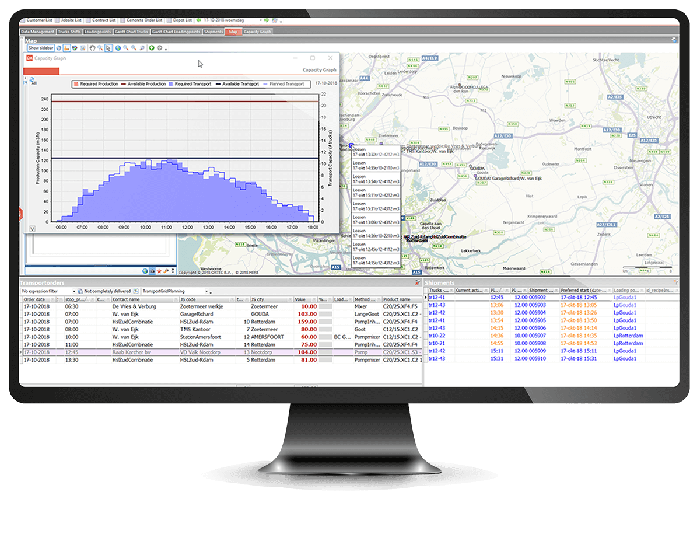The height and width of the screenshot is (548, 700).
Task: Open the date picker dropdown for 17-10-2018
Action: 259,20
